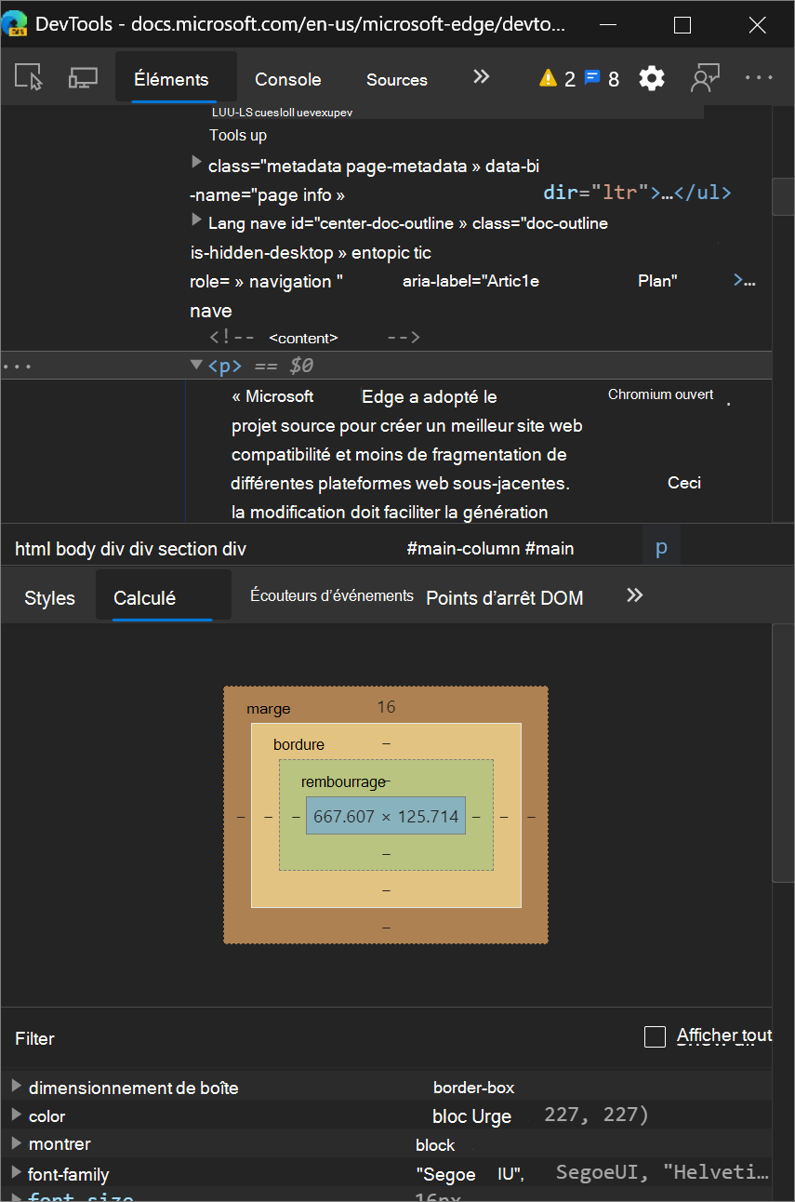
Task: Click the feedback person icon in the toolbar
Action: coord(705,78)
